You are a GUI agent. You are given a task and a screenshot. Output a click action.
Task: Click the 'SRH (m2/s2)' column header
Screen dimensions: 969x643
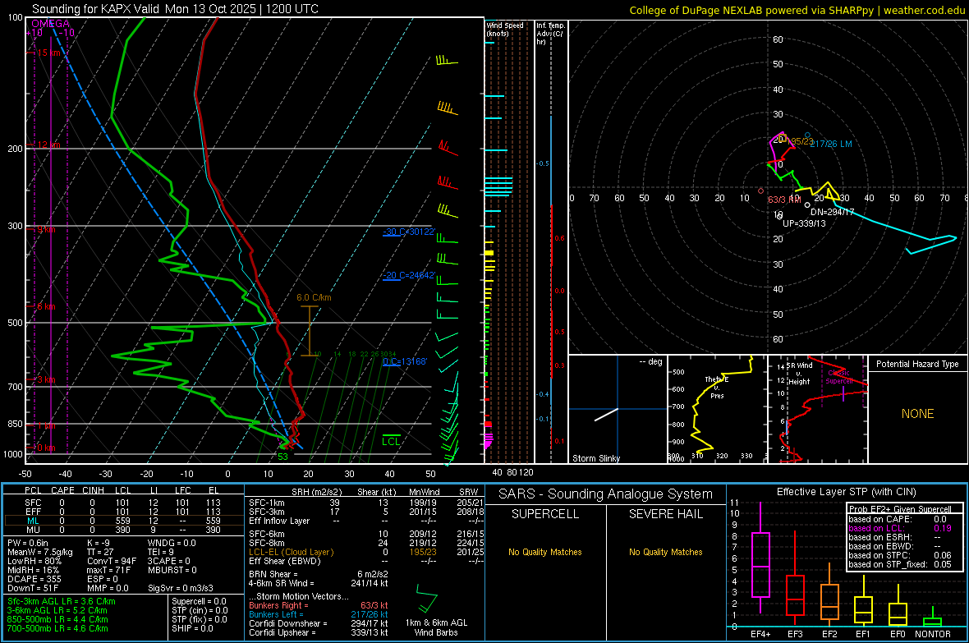pos(316,492)
